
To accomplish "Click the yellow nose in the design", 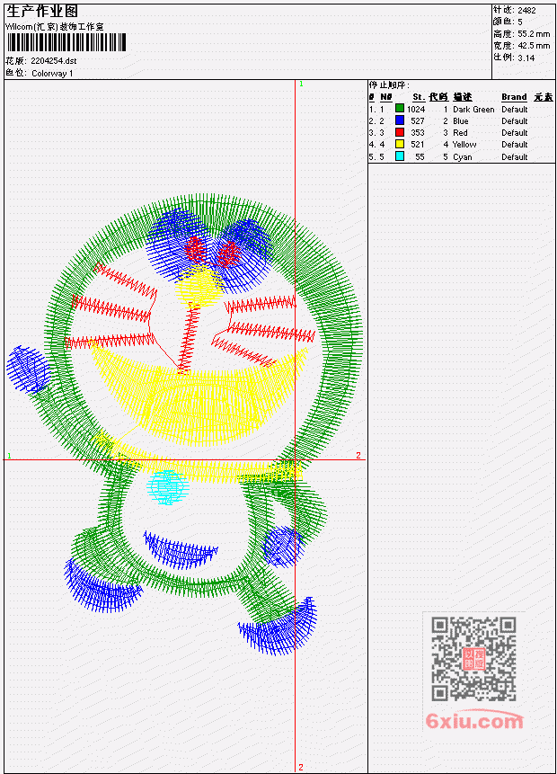I will pos(199,285).
